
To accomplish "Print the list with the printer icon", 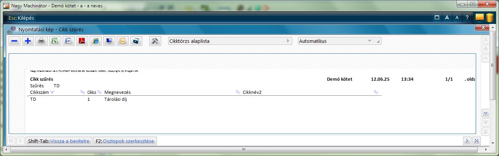I will pyautogui.click(x=41, y=41).
